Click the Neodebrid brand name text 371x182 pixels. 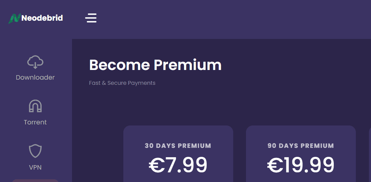click(x=42, y=18)
